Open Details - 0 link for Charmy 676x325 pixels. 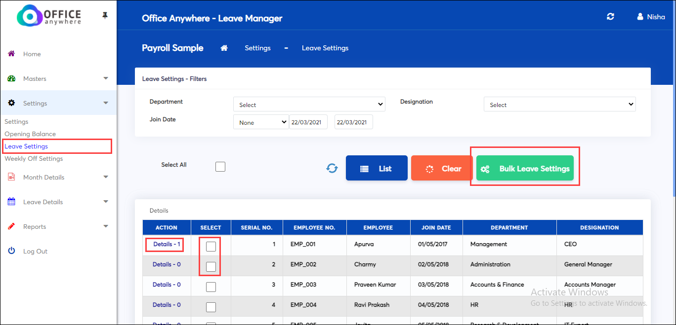point(167,264)
